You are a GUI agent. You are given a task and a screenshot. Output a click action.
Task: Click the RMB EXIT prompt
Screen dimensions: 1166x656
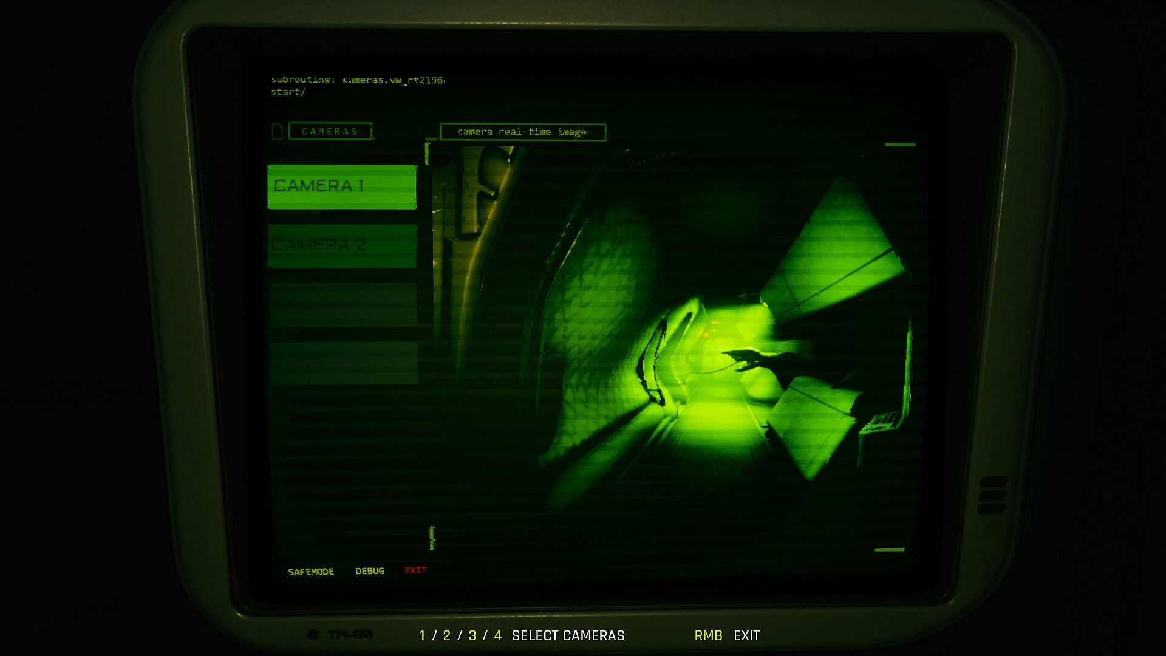pyautogui.click(x=727, y=635)
